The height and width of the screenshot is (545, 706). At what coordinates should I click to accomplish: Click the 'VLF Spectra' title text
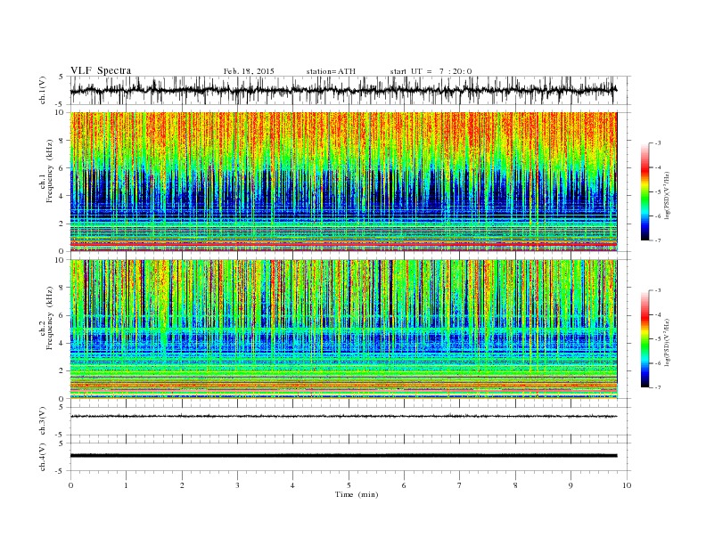(101, 70)
